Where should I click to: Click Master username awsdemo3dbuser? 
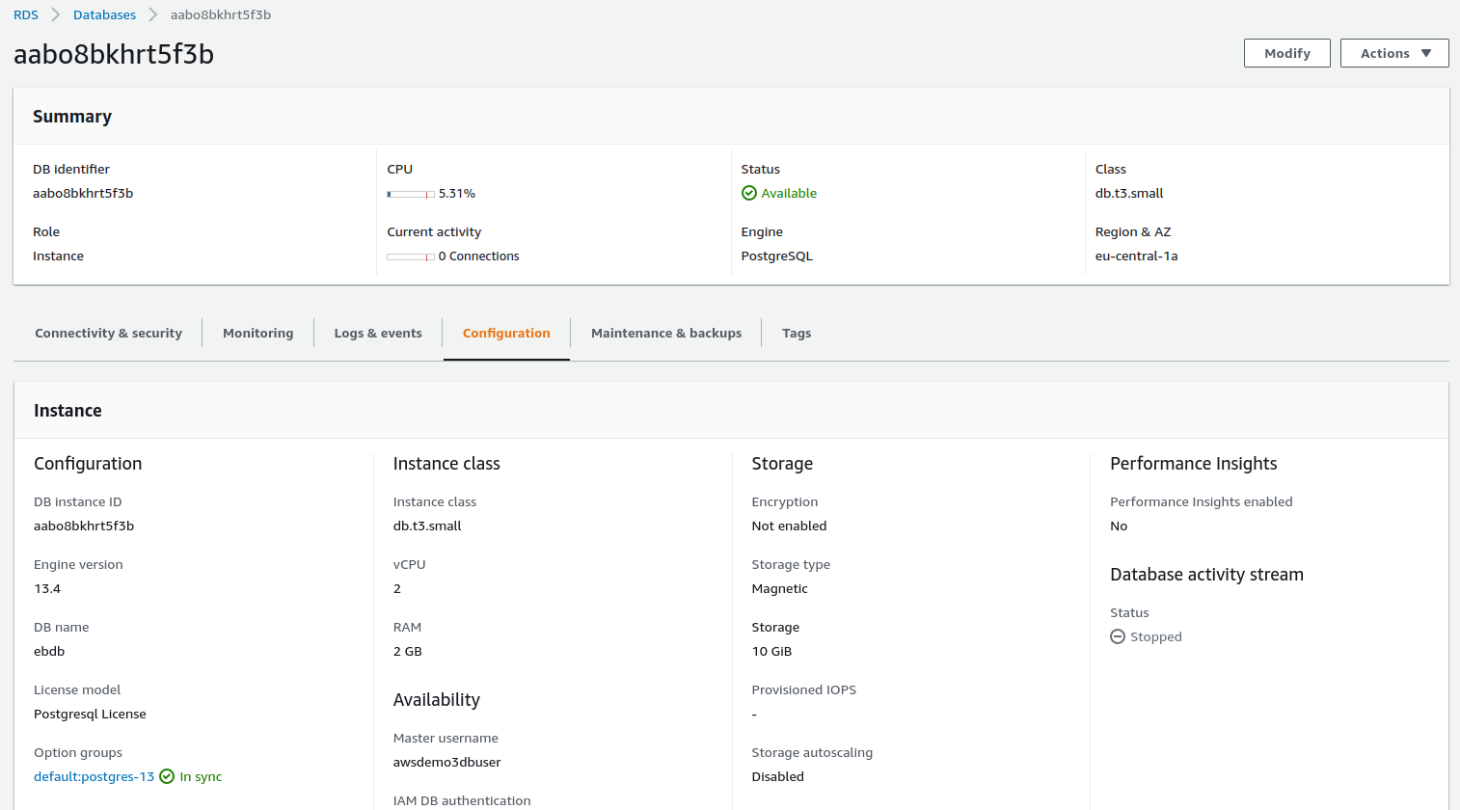(447, 762)
